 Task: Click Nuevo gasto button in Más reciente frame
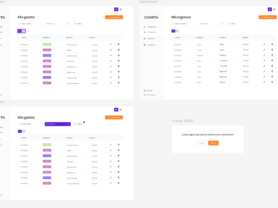click(114, 118)
